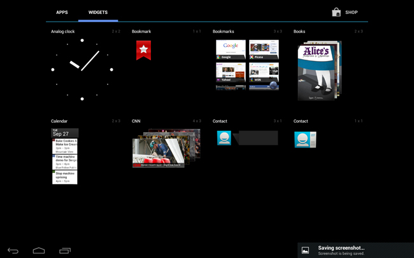Pick the Analog clock widget face
The height and width of the screenshot is (258, 414).
82,69
